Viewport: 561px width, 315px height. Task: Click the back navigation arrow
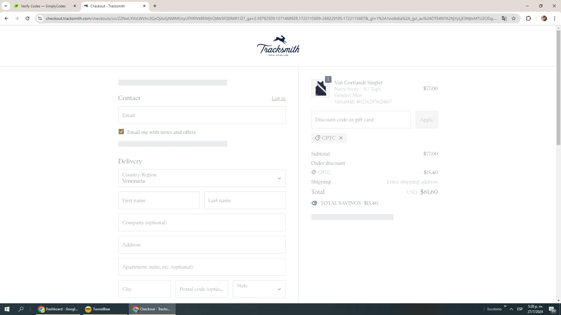click(6, 18)
